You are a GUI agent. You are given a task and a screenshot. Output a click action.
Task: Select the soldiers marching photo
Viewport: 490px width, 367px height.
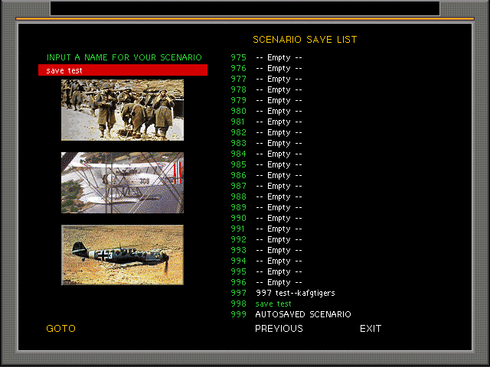tap(122, 110)
